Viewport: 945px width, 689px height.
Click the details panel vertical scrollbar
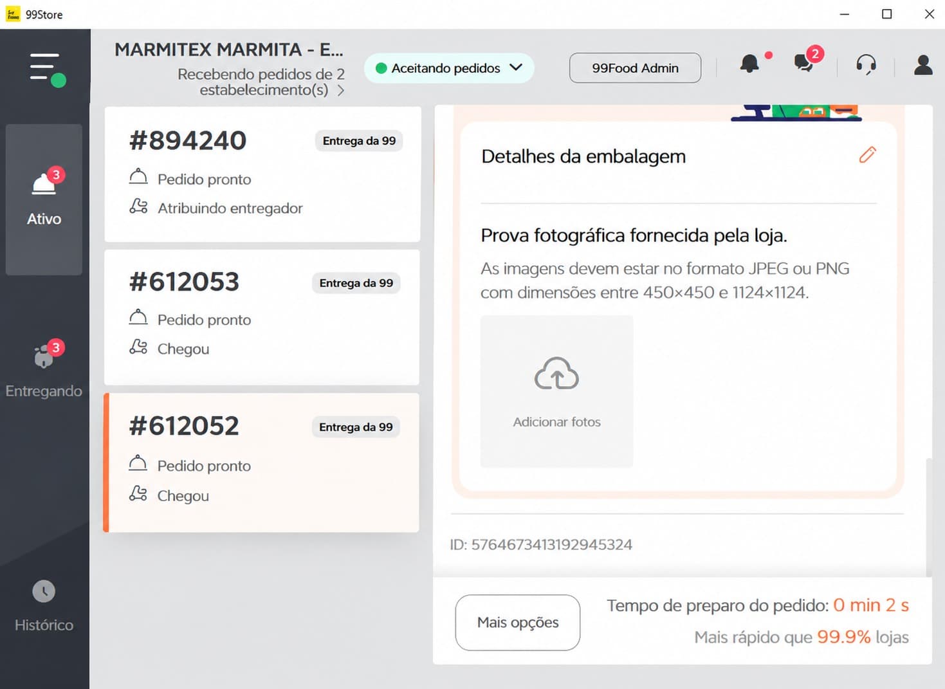pyautogui.click(x=928, y=517)
